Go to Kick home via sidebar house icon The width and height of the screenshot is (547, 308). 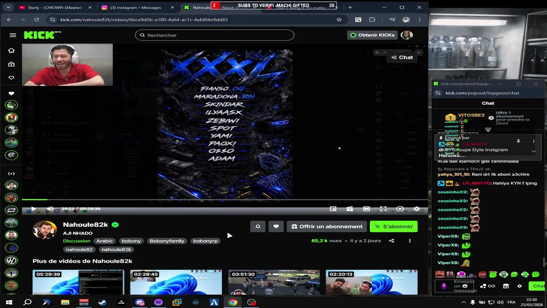point(11,50)
